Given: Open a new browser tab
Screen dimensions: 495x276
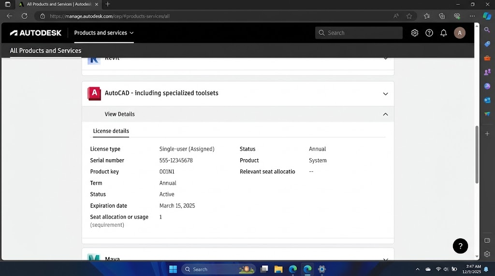Looking at the screenshot, I should pyautogui.click(x=108, y=4).
